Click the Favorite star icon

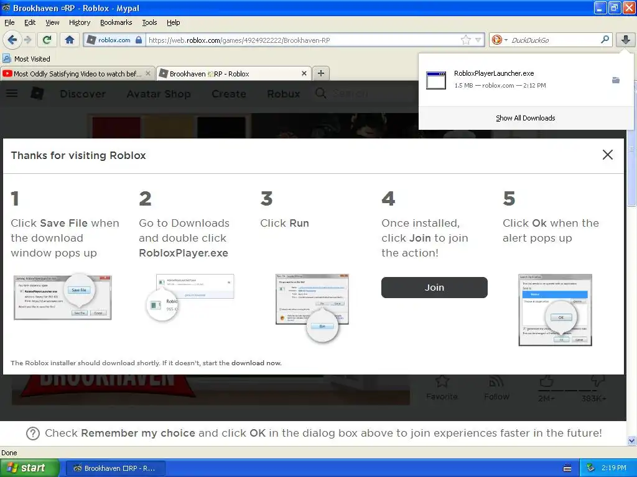tap(442, 381)
